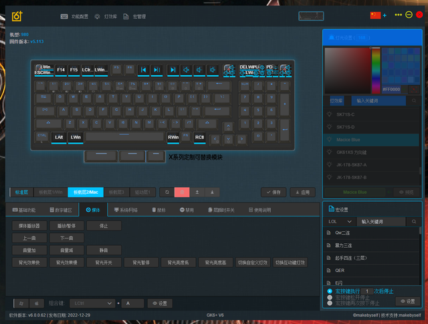Select the Qw二连 macro
The image size is (428, 324).
pos(372,233)
